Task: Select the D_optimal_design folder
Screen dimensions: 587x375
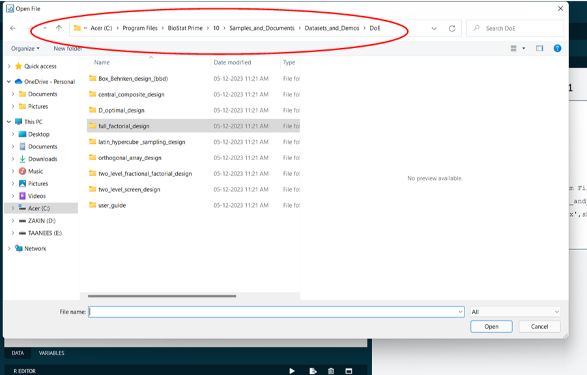Action: click(x=193, y=110)
